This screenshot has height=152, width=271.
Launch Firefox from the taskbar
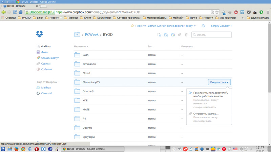(x=16, y=149)
